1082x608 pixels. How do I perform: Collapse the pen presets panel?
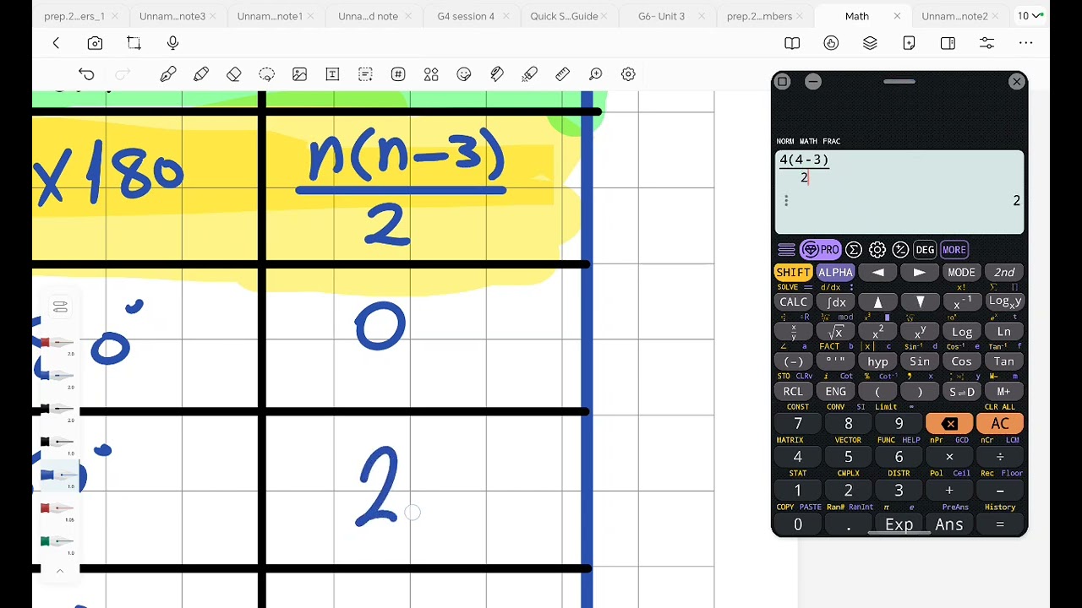pyautogui.click(x=60, y=571)
